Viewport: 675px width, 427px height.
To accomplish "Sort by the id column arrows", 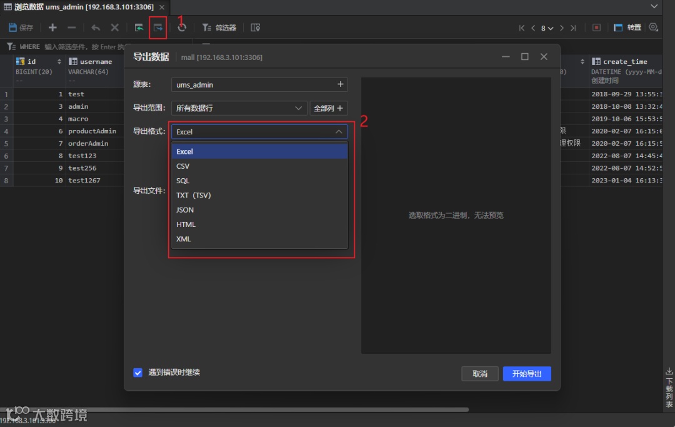I will click(59, 61).
